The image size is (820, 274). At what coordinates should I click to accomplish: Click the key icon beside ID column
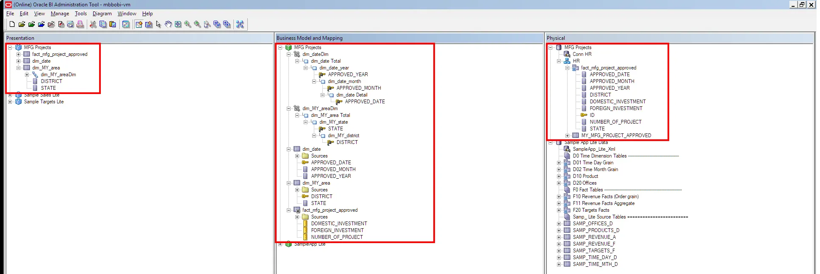[x=584, y=115]
